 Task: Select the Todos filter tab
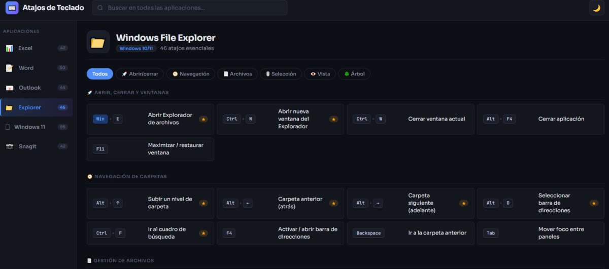tap(99, 74)
